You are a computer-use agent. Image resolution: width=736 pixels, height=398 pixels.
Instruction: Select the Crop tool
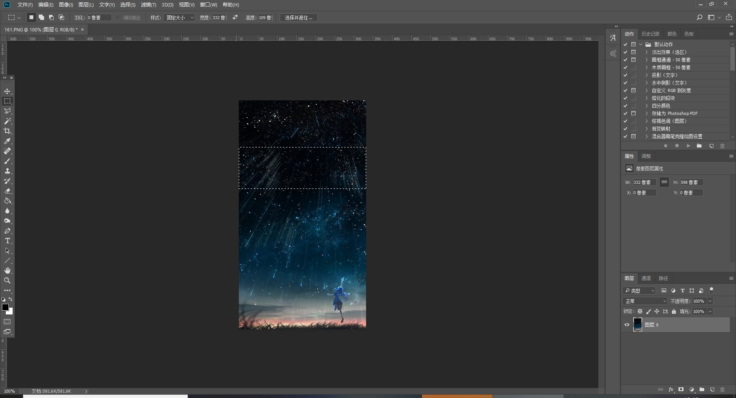click(x=7, y=131)
